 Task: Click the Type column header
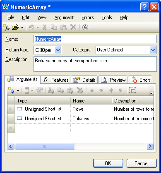(x=43, y=101)
